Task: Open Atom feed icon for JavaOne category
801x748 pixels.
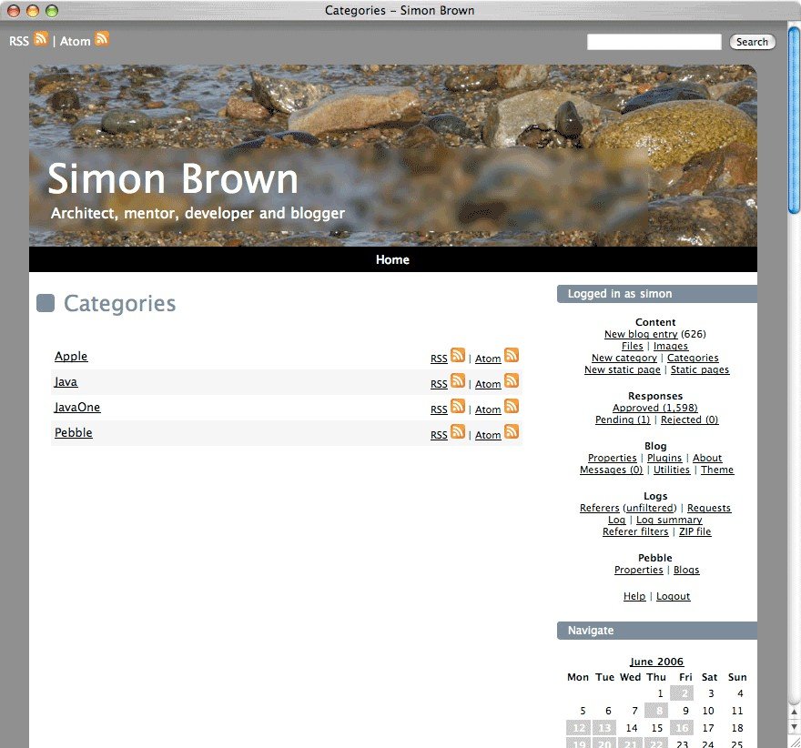Action: point(512,406)
